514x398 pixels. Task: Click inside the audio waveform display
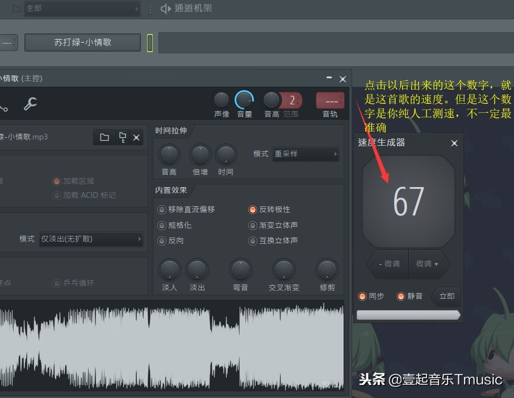click(170, 349)
